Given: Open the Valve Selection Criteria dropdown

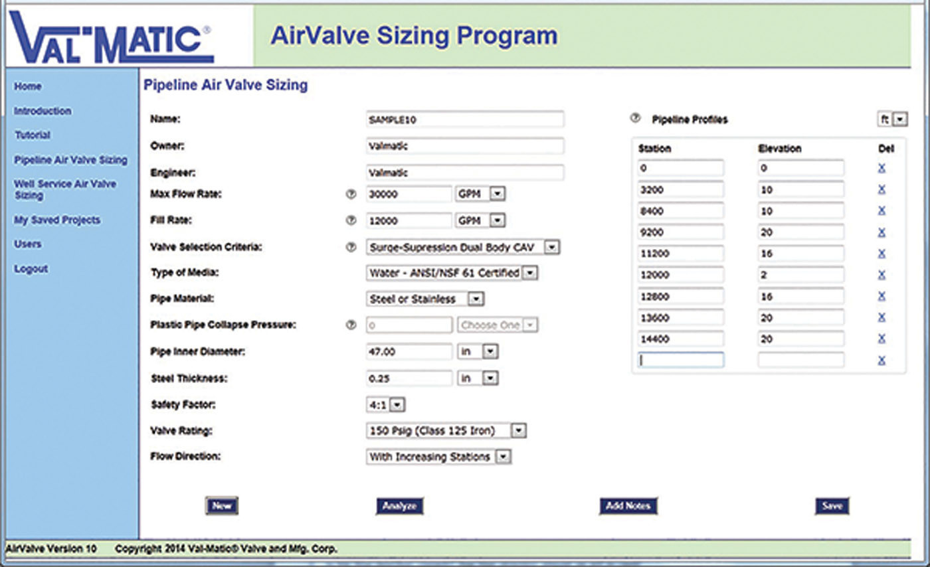Looking at the screenshot, I should coord(464,247).
